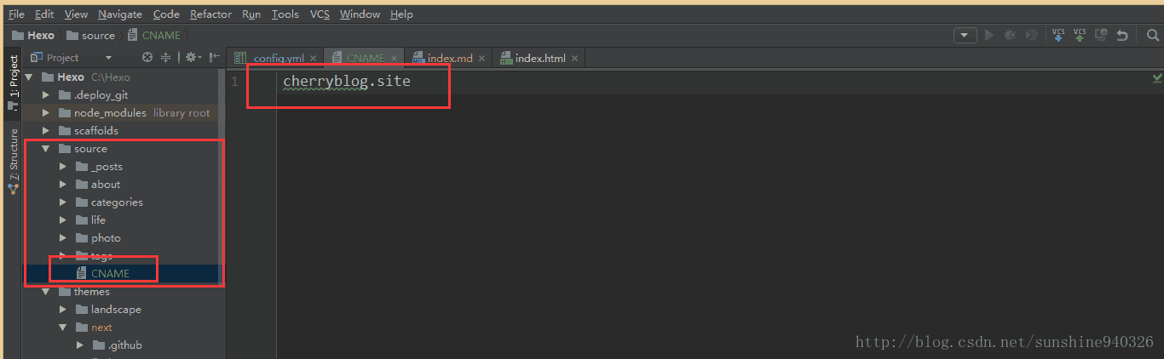Click Collapse All icon in Project panel

(x=166, y=57)
